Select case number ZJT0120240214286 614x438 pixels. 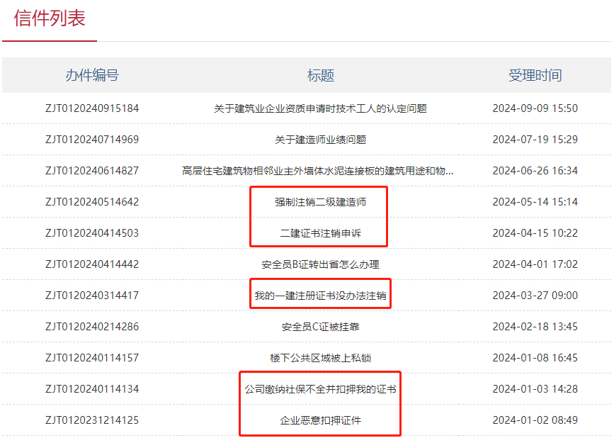pyautogui.click(x=92, y=327)
